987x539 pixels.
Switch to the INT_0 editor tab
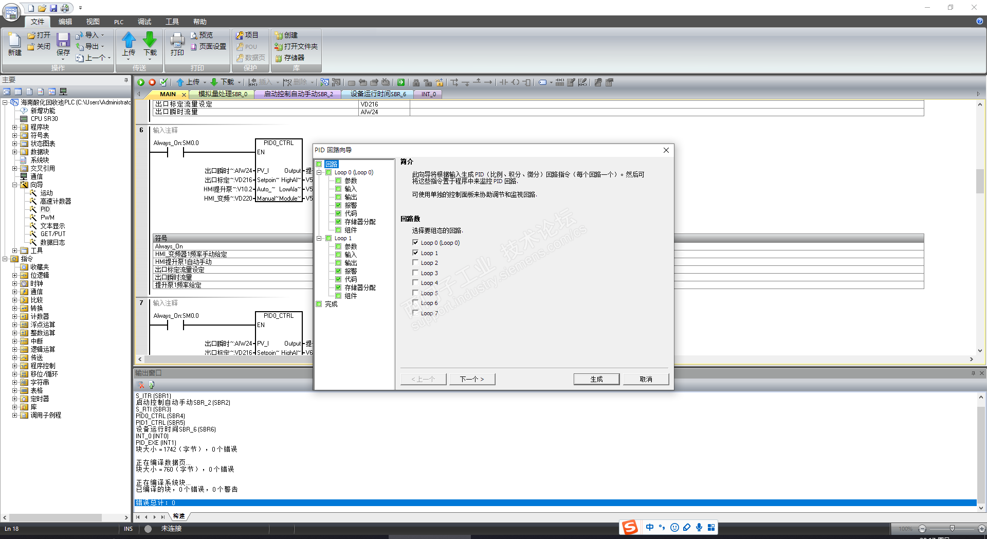tap(428, 94)
